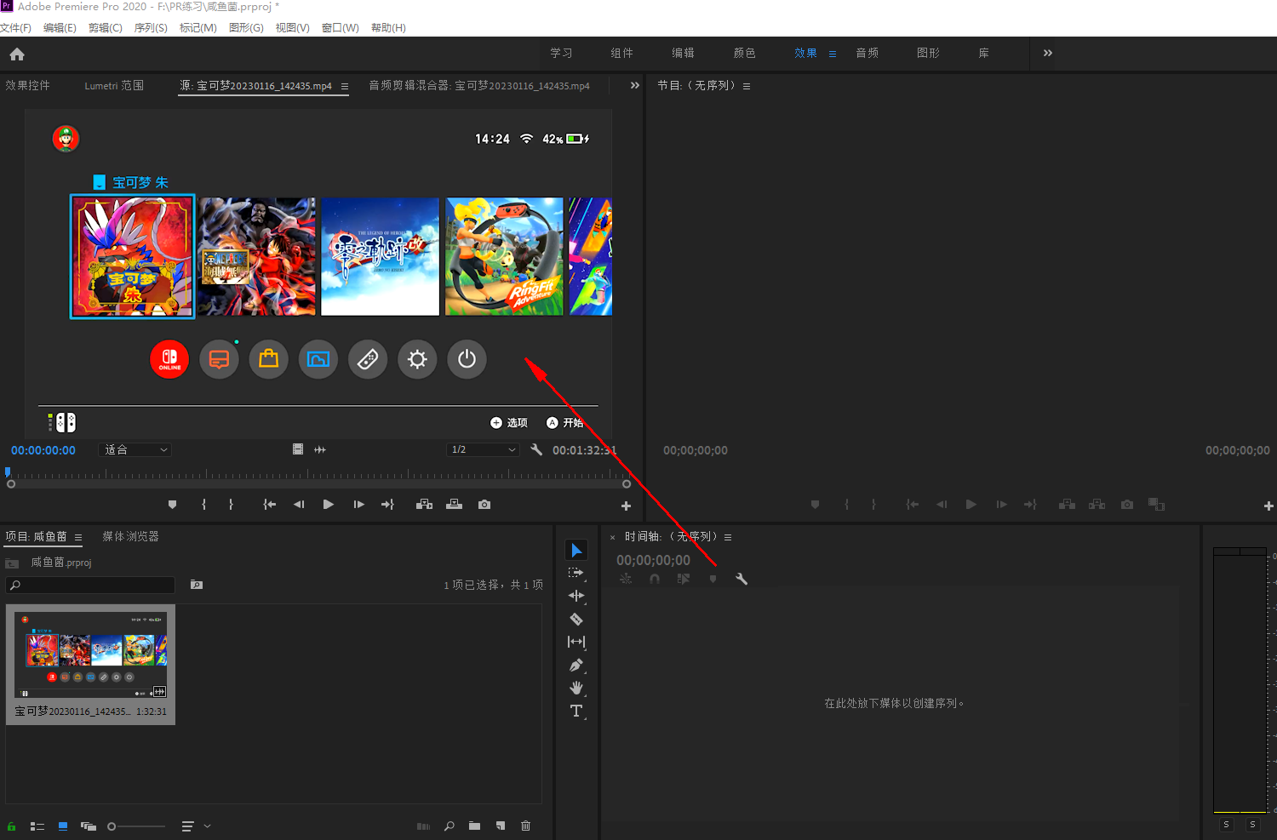Screen dimensions: 1277x840
Task: Open timeline display settings wrench
Action: tap(742, 579)
